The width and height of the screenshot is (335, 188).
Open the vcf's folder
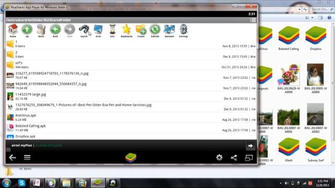[x=131, y=65]
